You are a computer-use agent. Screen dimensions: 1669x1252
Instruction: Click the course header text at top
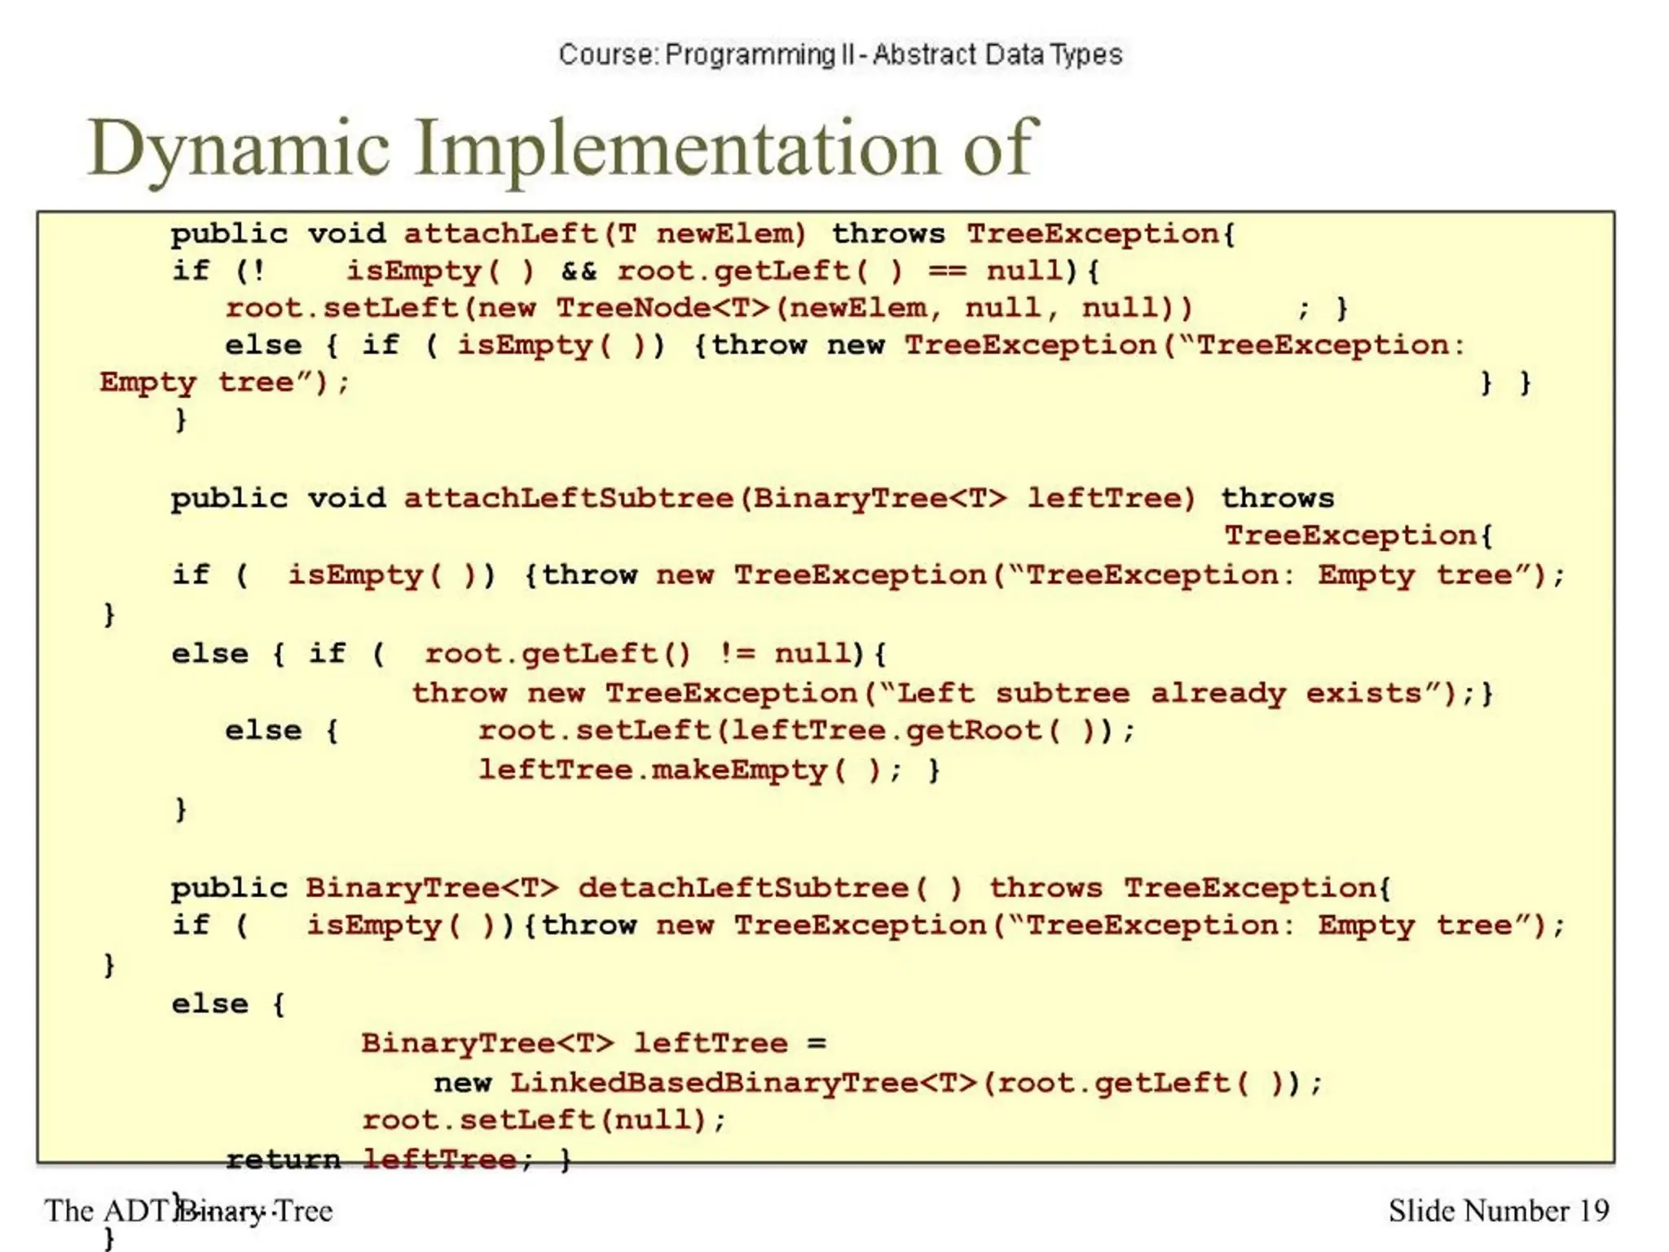click(x=840, y=55)
